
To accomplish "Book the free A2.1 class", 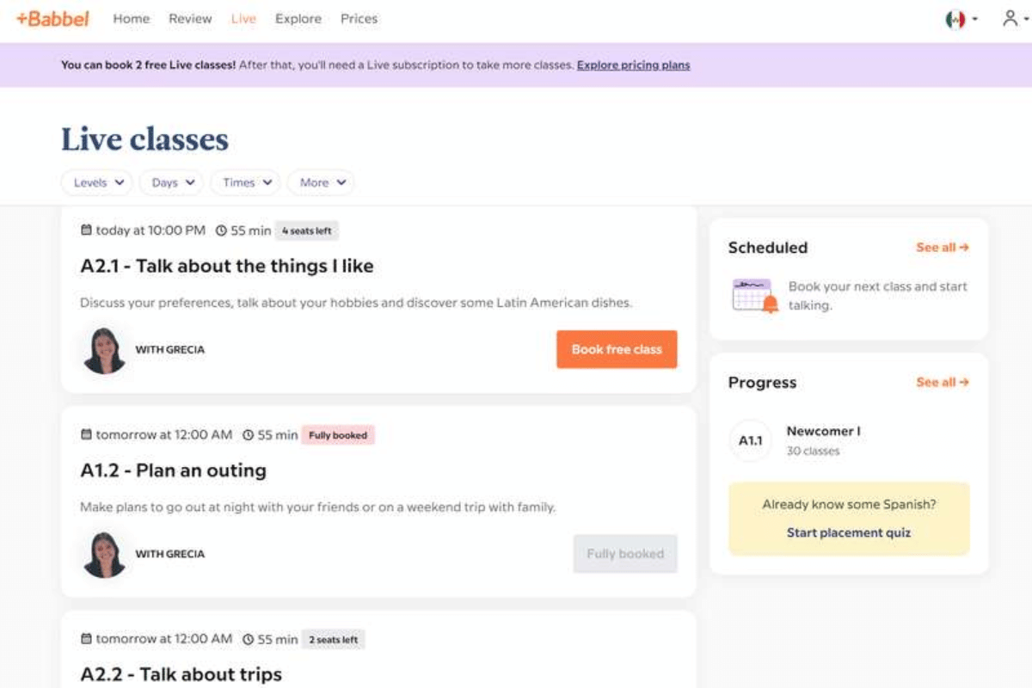I will 616,349.
